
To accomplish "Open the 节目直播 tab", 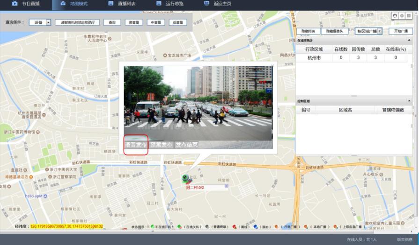I will pos(26,4).
